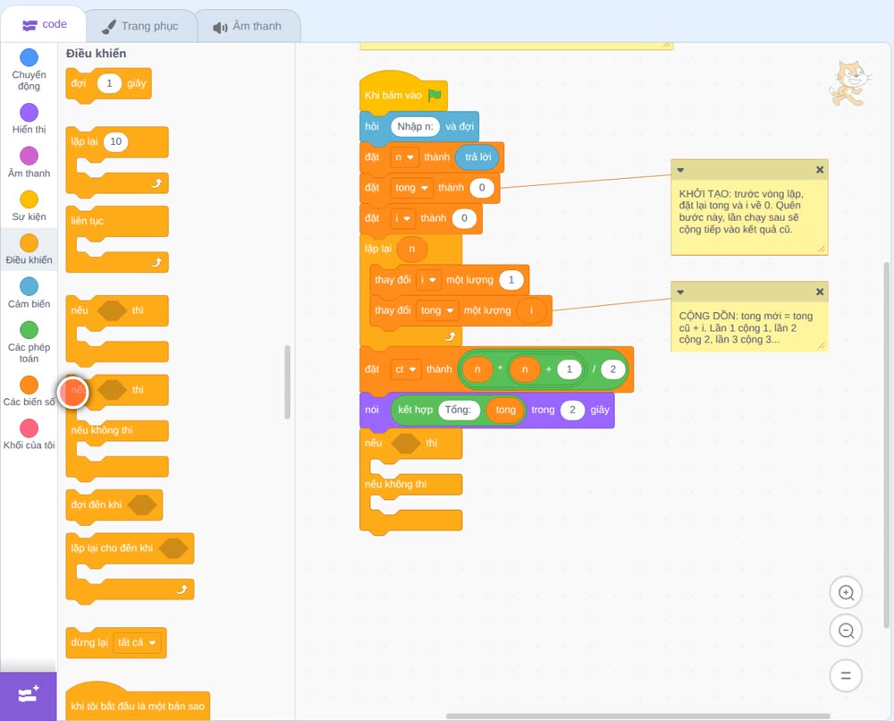Close the KHỞI TẠO comment note
Image resolution: width=894 pixels, height=721 pixels.
819,169
